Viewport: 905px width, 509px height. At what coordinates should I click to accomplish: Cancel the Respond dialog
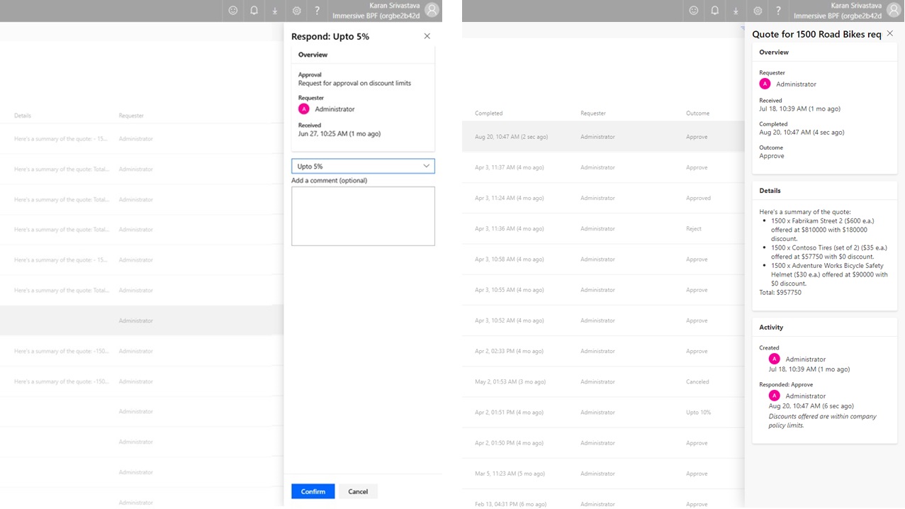358,491
